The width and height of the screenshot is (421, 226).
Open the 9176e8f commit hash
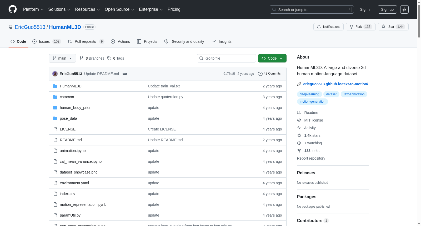229,74
